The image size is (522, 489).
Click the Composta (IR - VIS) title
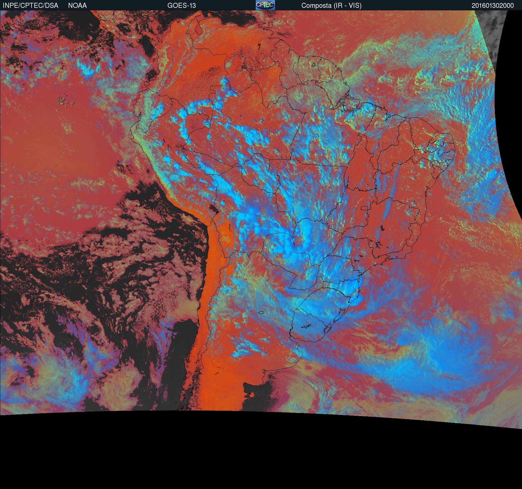point(331,6)
